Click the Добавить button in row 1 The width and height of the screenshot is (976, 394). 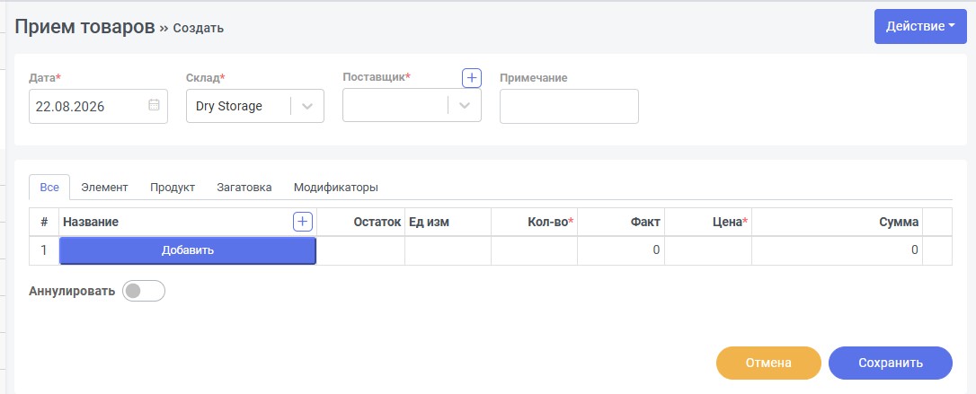tap(187, 250)
